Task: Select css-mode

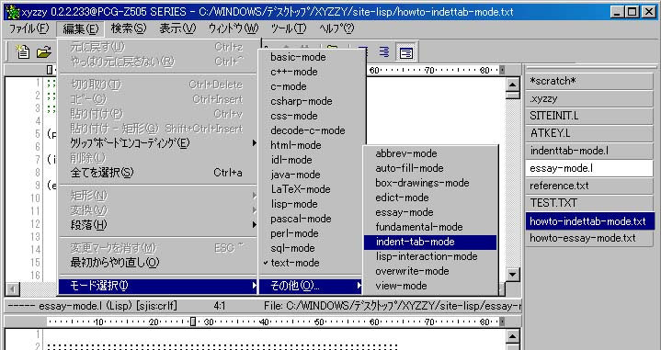Action: click(311, 116)
